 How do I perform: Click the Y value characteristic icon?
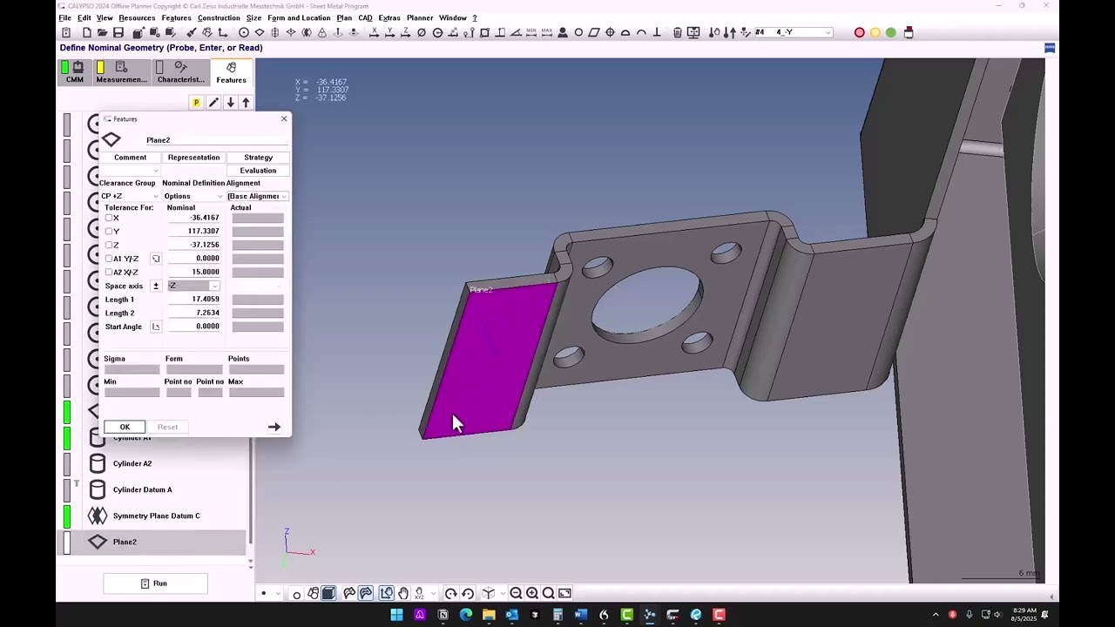[389, 33]
